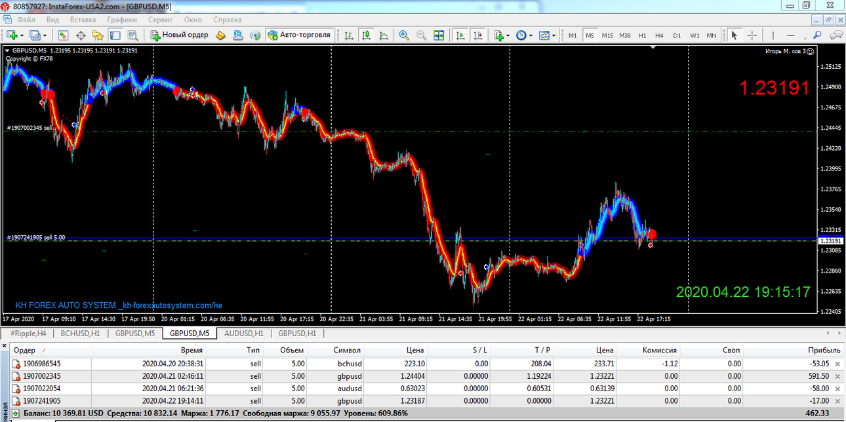Zoom in the chart with magnifier plus

404,35
